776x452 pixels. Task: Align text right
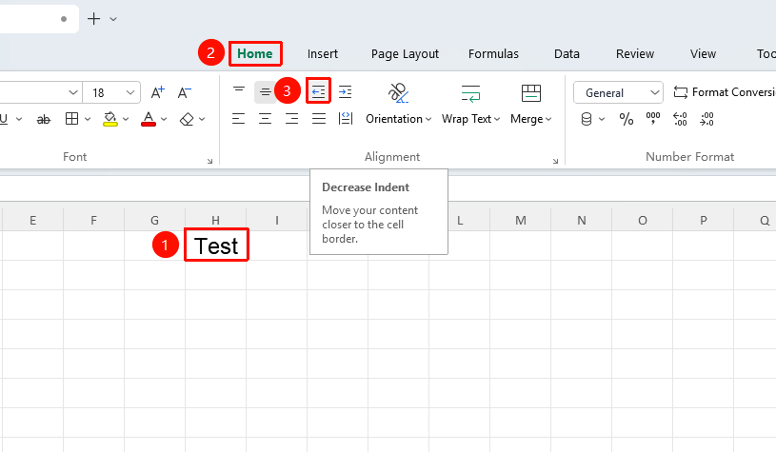pyautogui.click(x=292, y=119)
